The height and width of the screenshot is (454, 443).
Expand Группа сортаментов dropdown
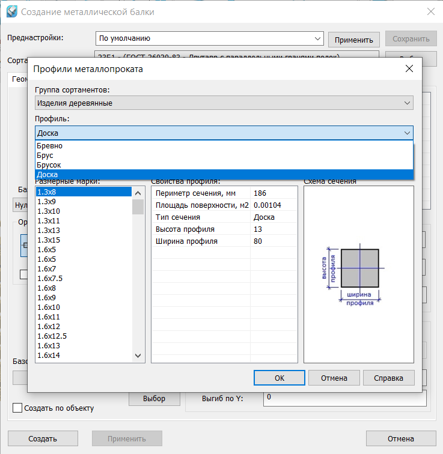tap(224, 103)
